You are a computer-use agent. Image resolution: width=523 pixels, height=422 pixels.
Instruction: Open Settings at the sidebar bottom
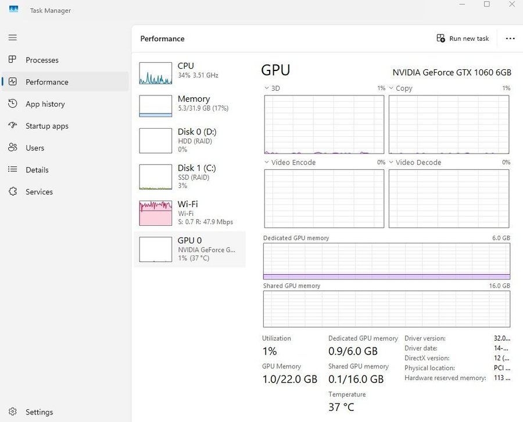[12, 412]
